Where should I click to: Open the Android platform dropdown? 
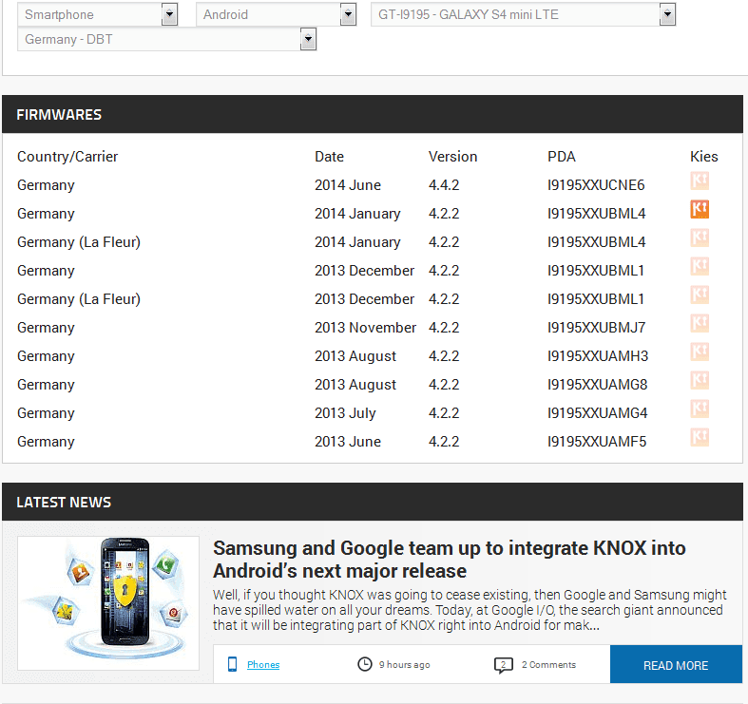277,14
